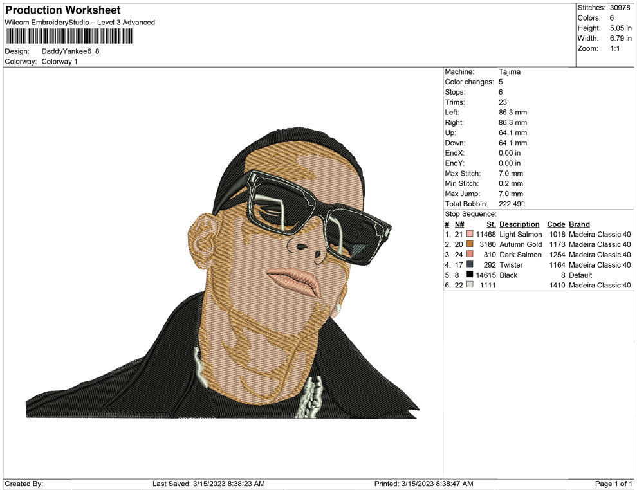Click the Twister color swatch
The width and height of the screenshot is (637, 490).
pyautogui.click(x=470, y=264)
